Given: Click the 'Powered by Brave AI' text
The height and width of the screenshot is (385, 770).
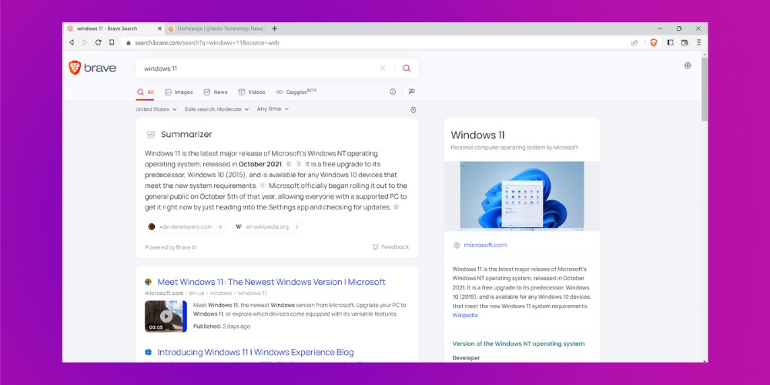Looking at the screenshot, I should [x=171, y=247].
